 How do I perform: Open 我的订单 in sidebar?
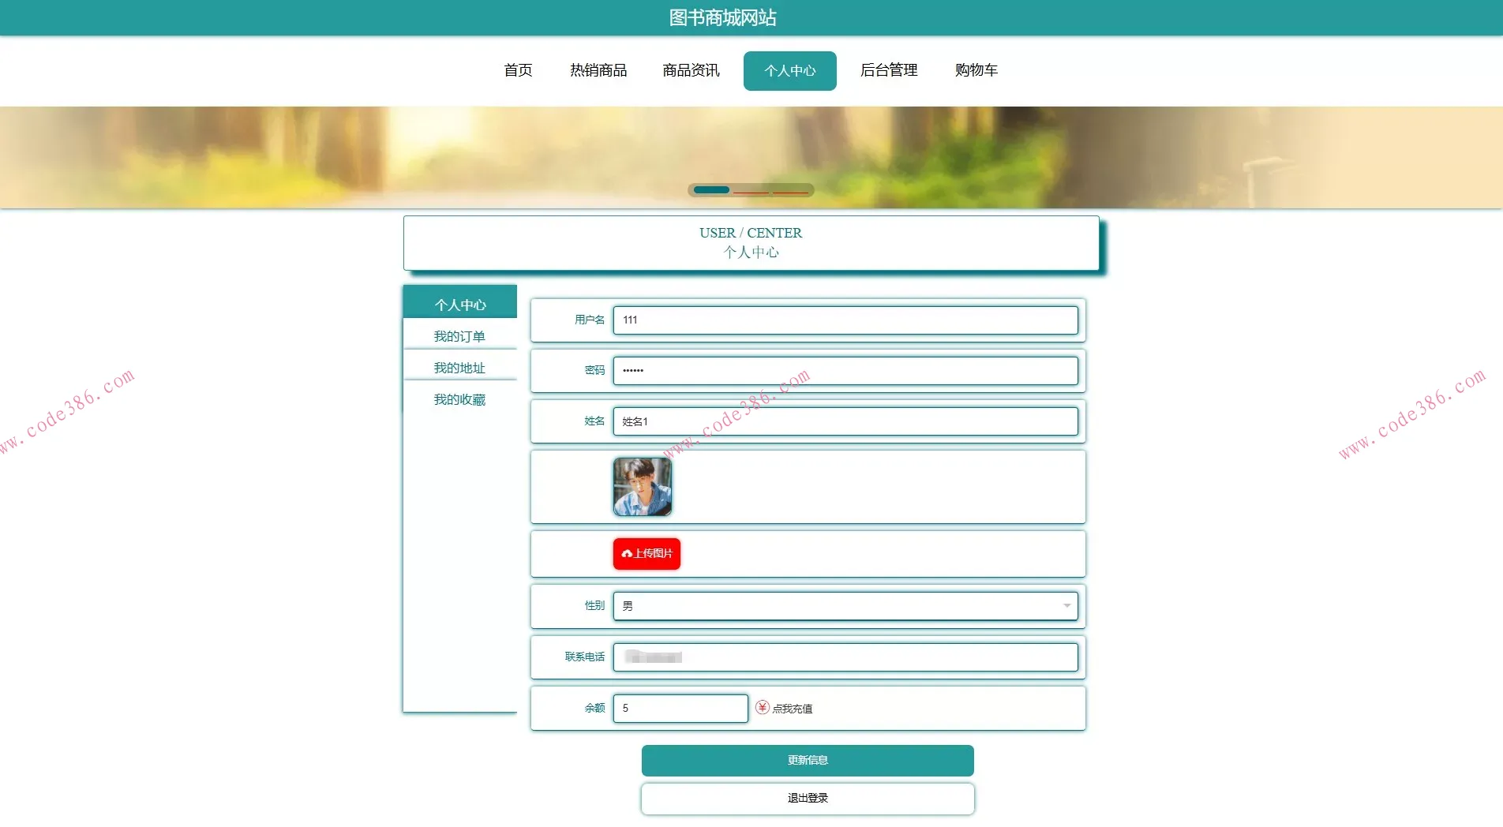pos(459,336)
